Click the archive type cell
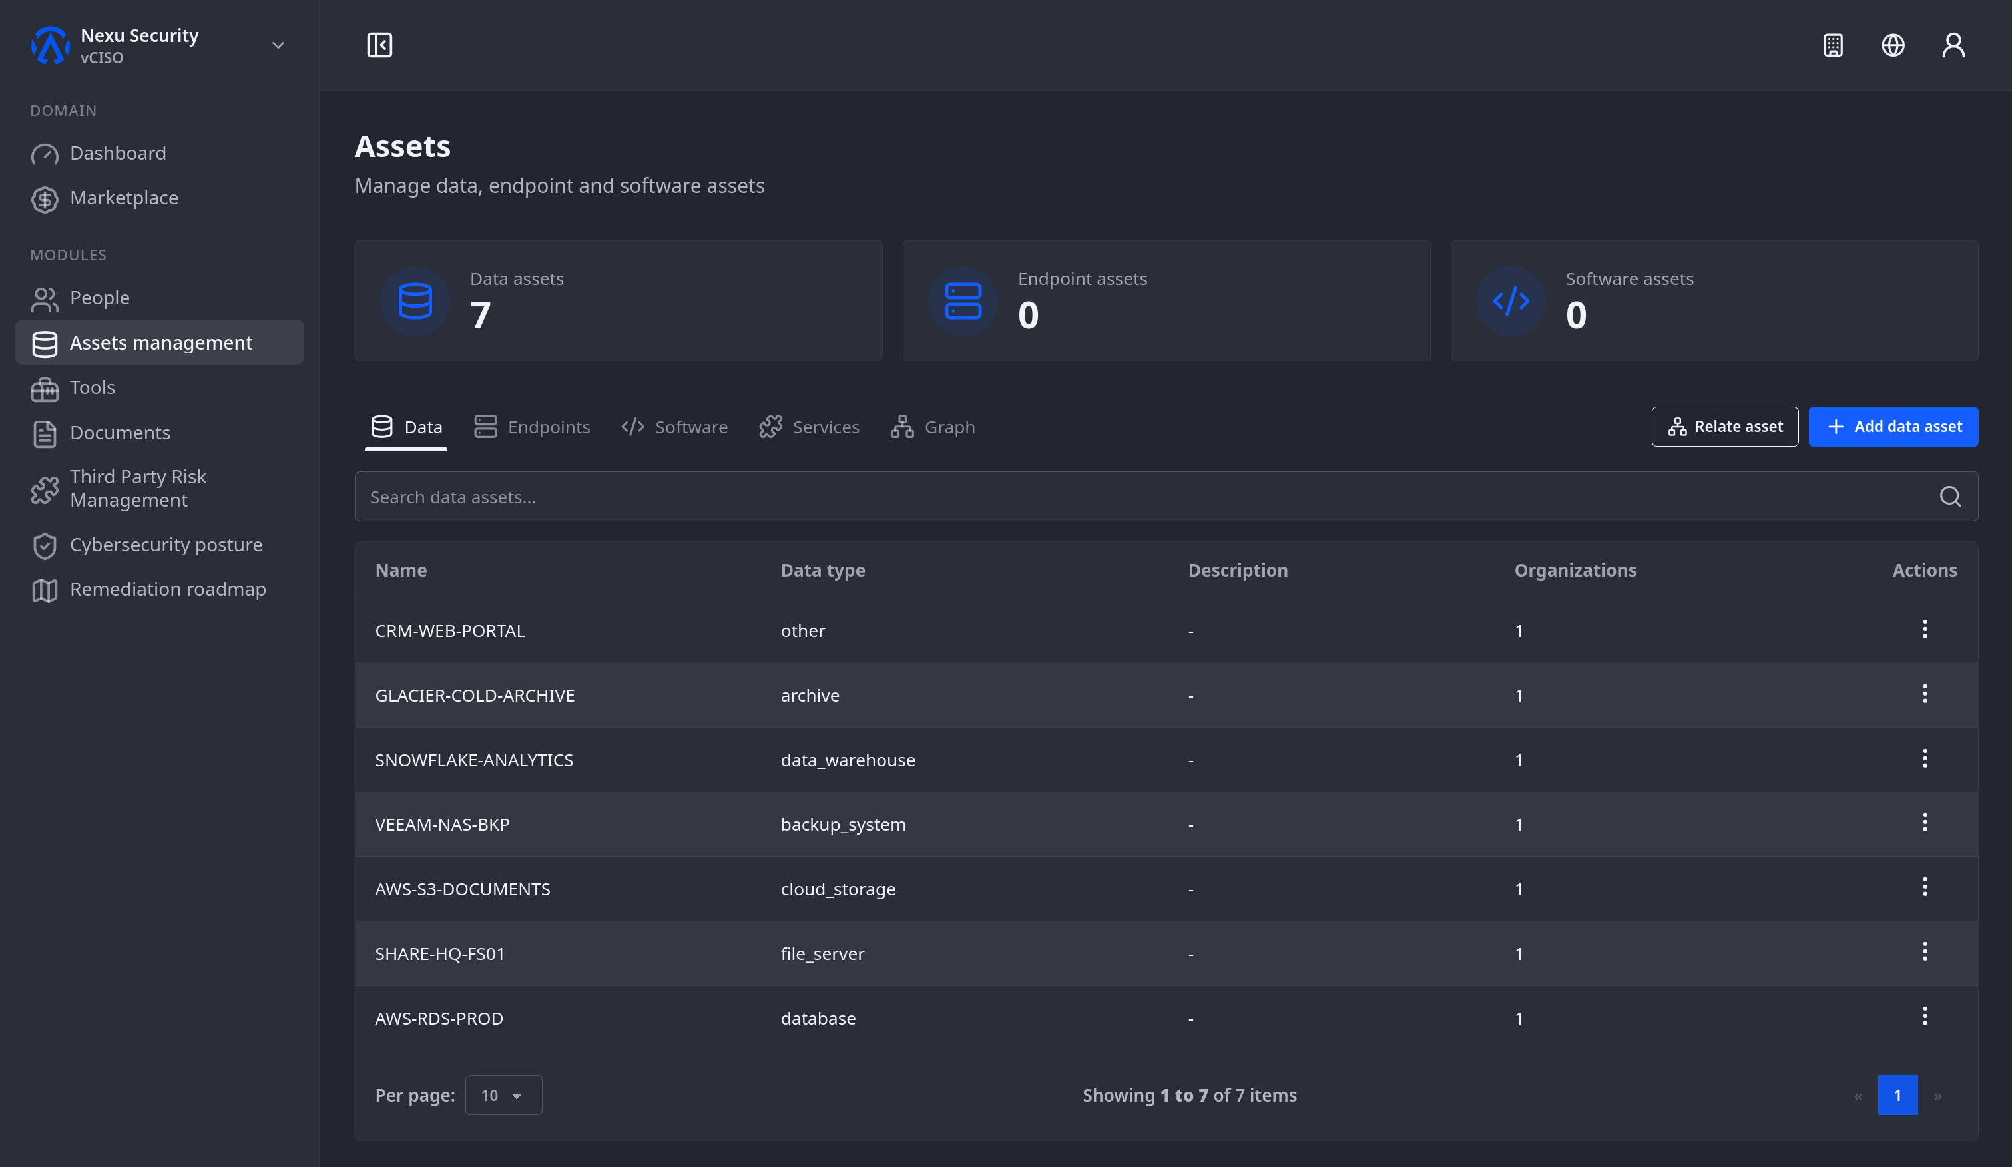Image resolution: width=2012 pixels, height=1167 pixels. click(x=810, y=695)
